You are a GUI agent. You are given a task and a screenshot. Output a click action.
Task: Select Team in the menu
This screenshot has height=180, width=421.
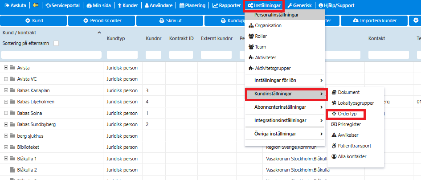(257, 47)
